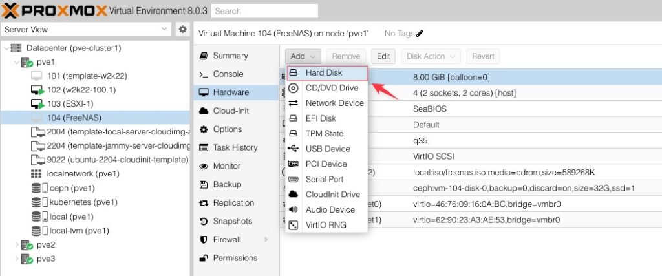
Task: Select PCI Device menu item
Action: [x=326, y=164]
